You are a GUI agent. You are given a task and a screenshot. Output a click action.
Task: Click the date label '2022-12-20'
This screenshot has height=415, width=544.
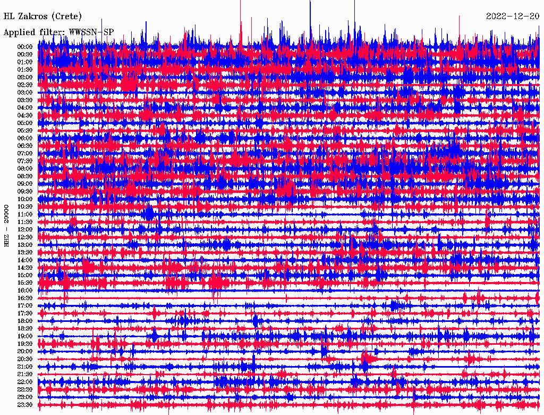tap(513, 16)
